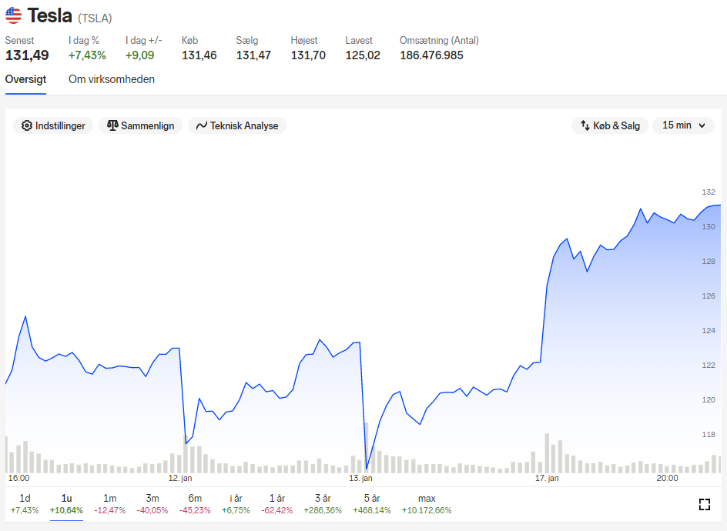The image size is (727, 531).
Task: Select the 5 år time range
Action: [372, 504]
